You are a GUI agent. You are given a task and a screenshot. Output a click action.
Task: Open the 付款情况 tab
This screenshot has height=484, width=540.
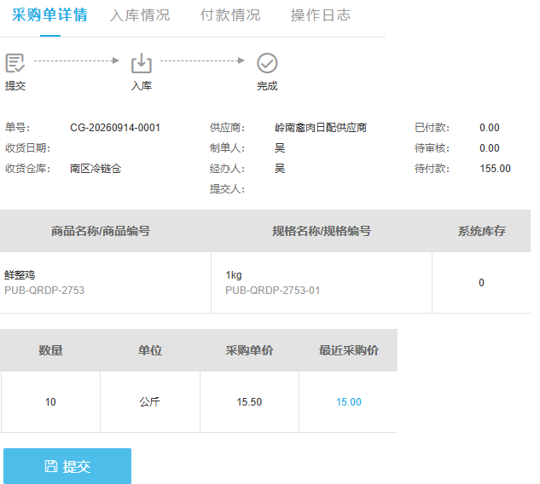(x=230, y=15)
